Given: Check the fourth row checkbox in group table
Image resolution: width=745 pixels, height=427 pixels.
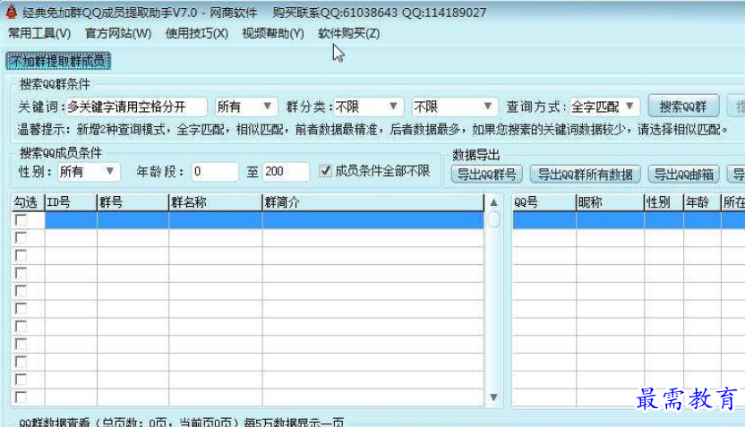Looking at the screenshot, I should [21, 273].
